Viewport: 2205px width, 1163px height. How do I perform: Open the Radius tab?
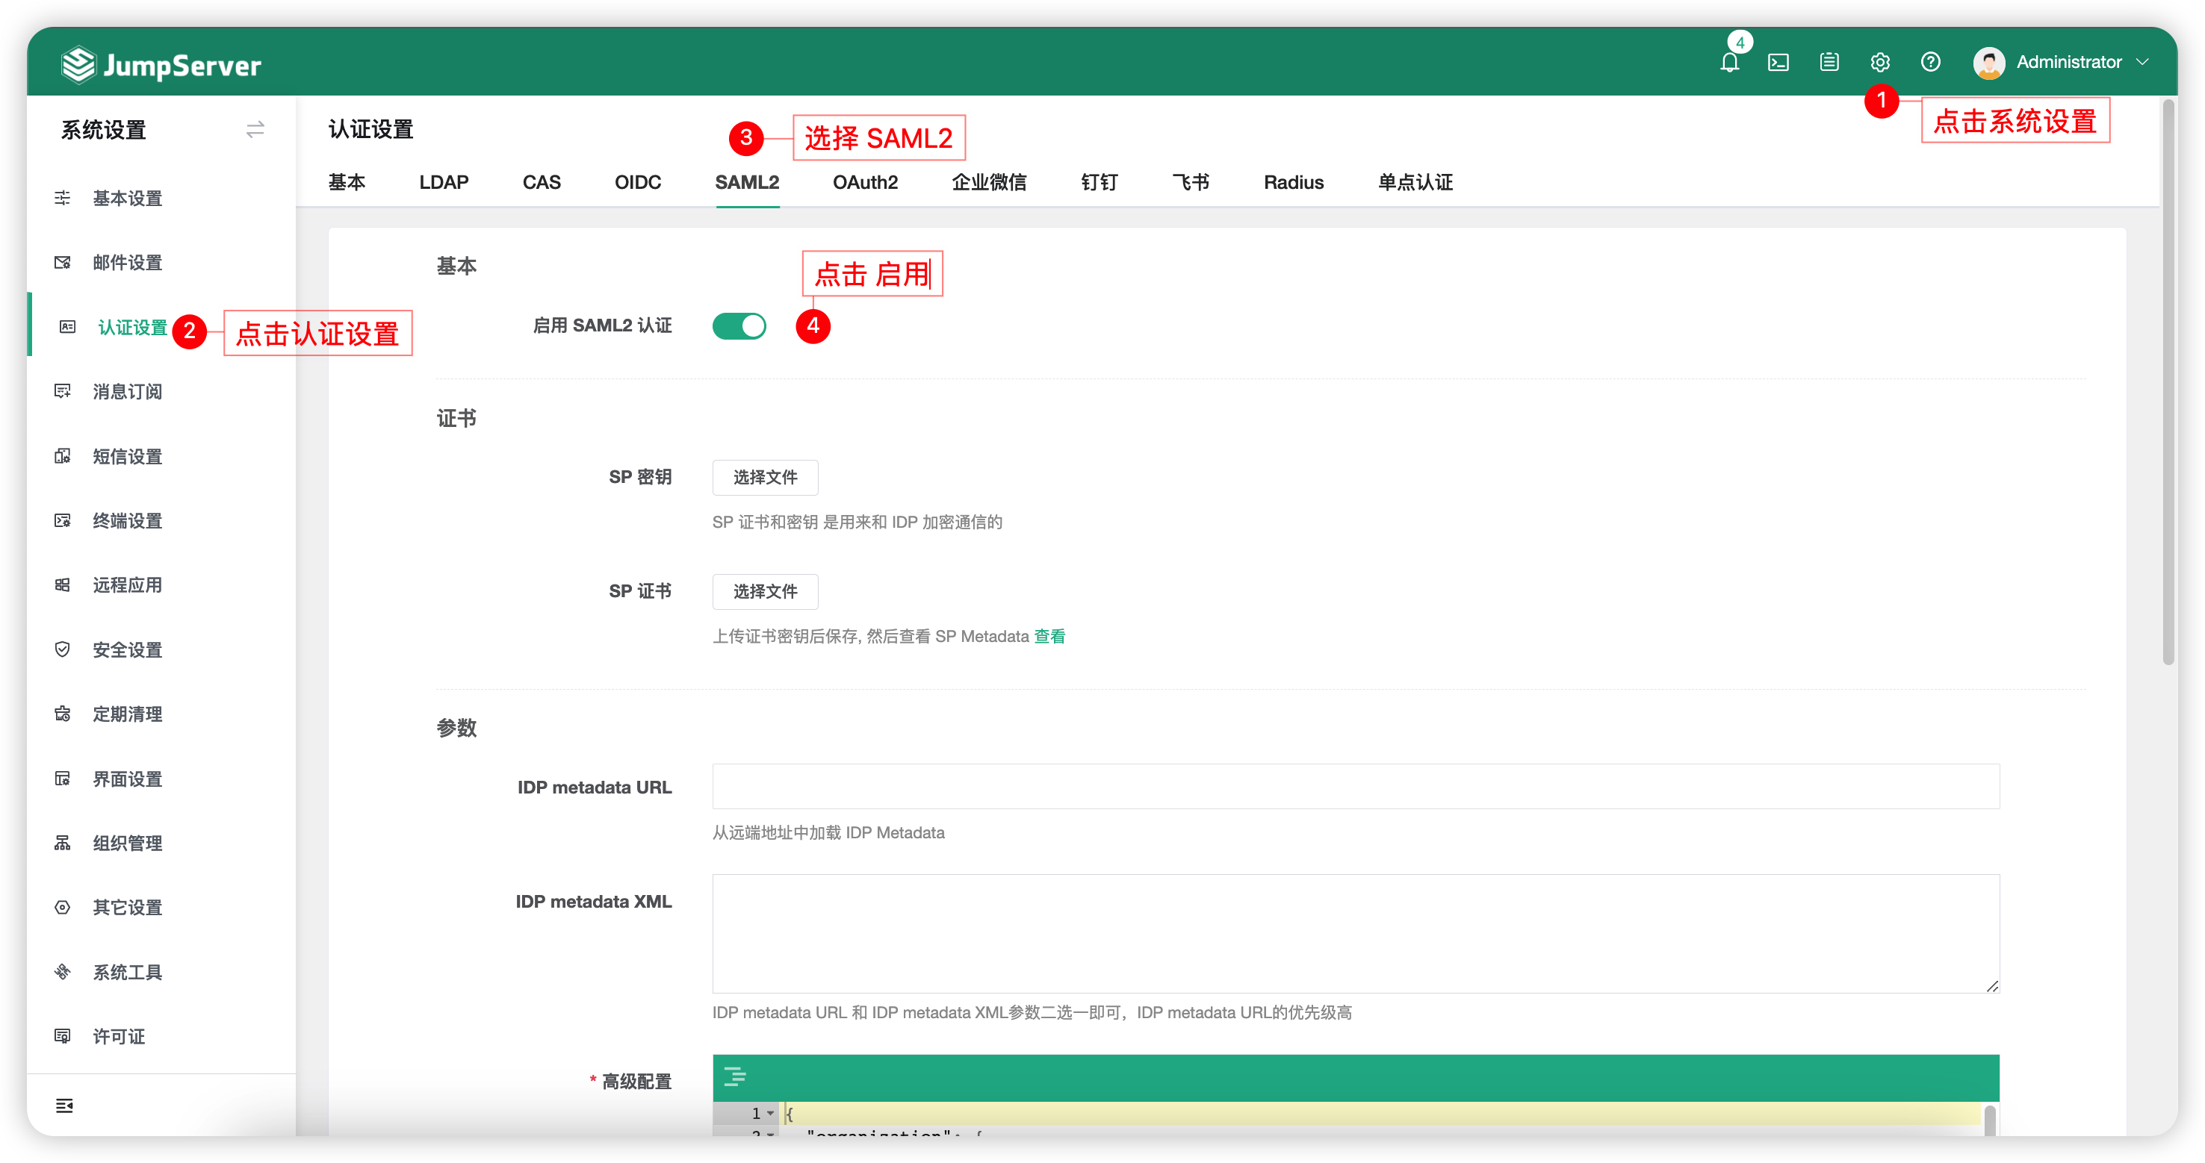click(x=1294, y=182)
